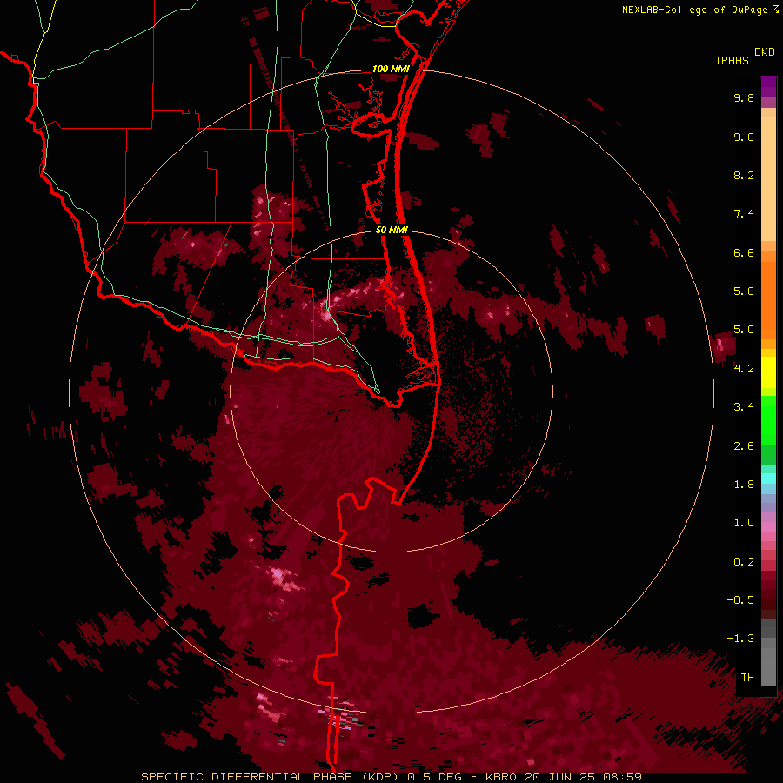This screenshot has height=783, width=783.
Task: Click the 1.8 legend value
Action: (744, 485)
